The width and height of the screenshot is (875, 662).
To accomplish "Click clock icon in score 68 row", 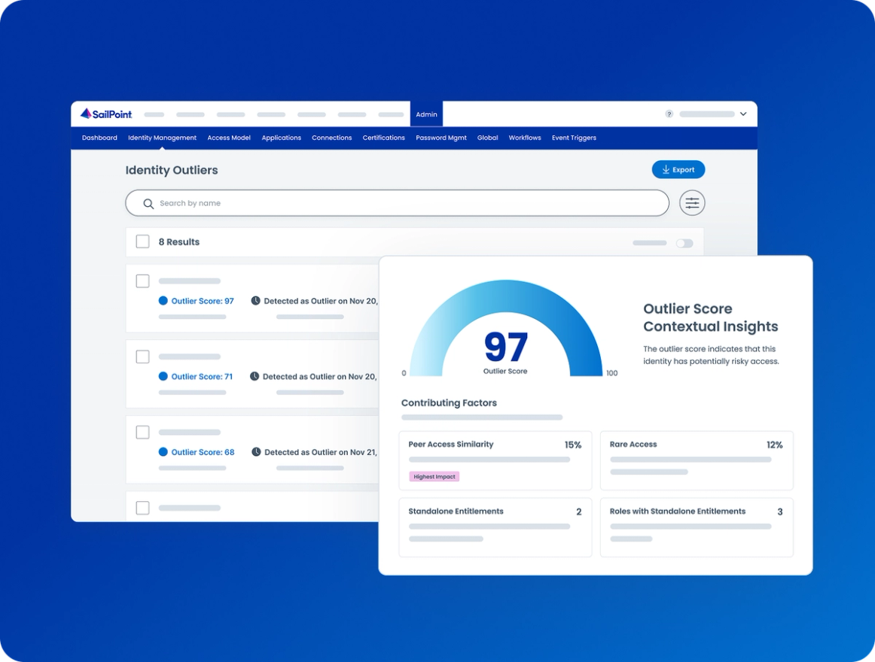I will (256, 452).
